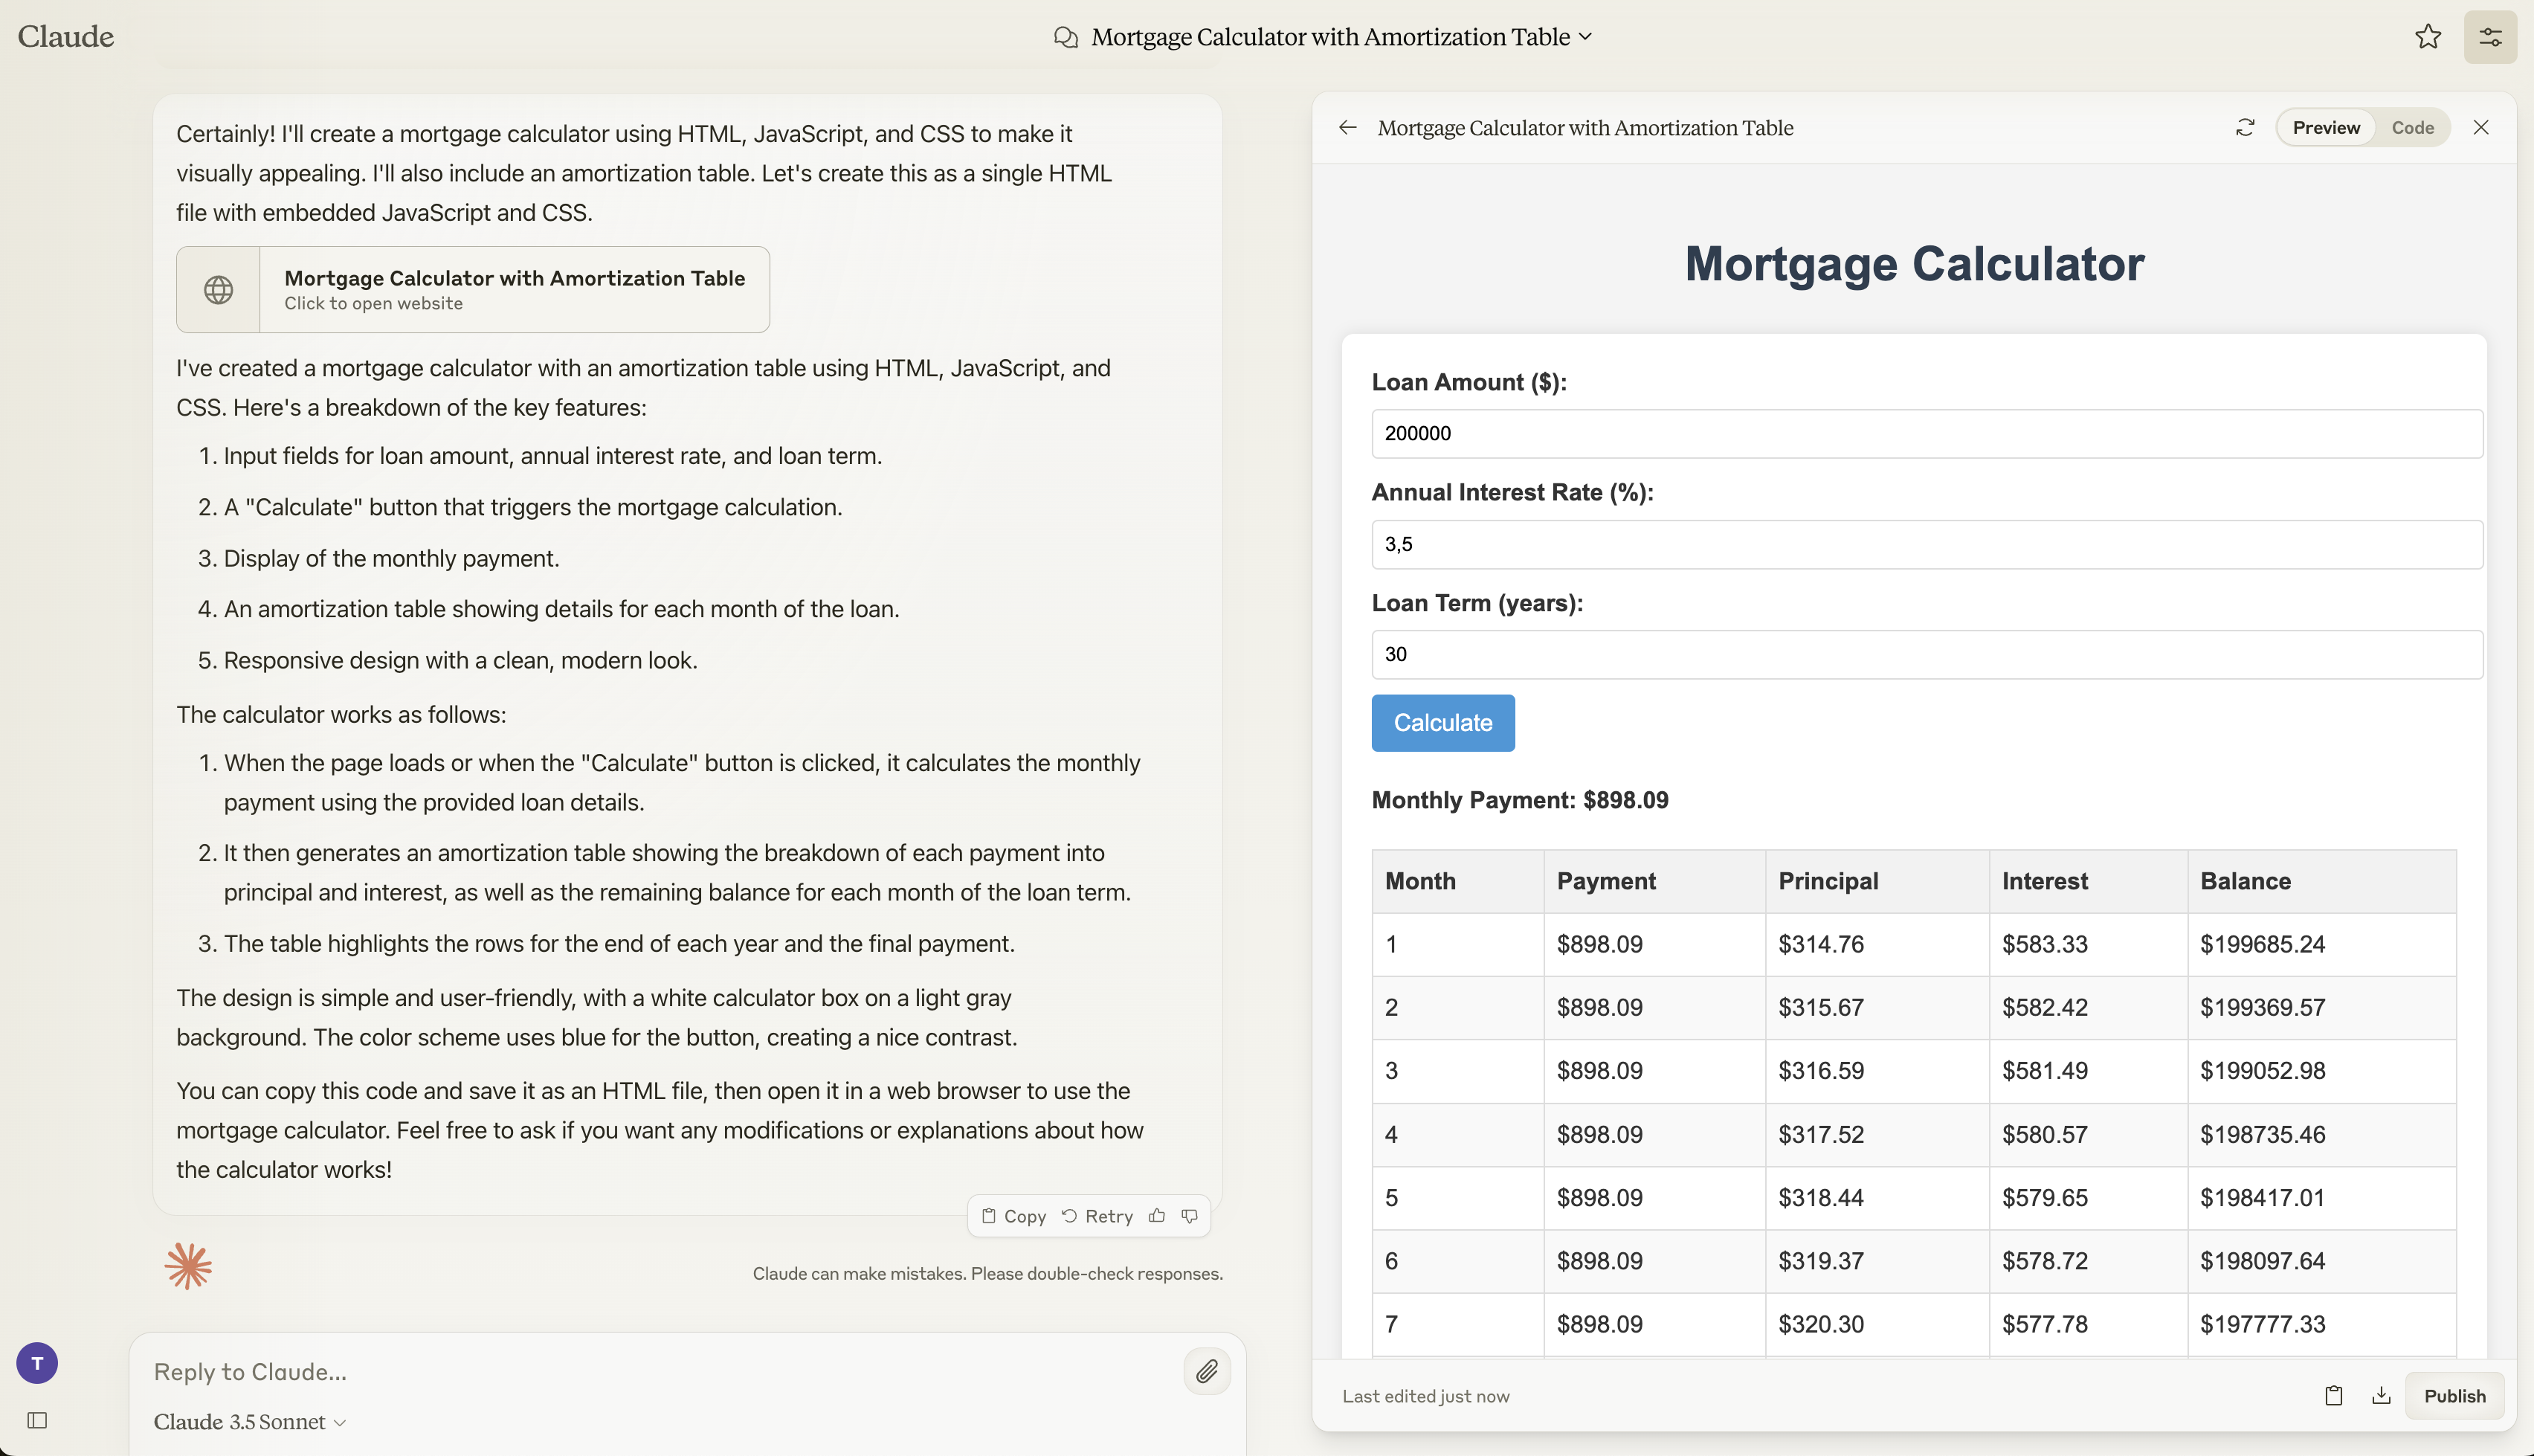This screenshot has width=2534, height=1456.
Task: Click the Code tab in artifact viewer
Action: 2412,125
